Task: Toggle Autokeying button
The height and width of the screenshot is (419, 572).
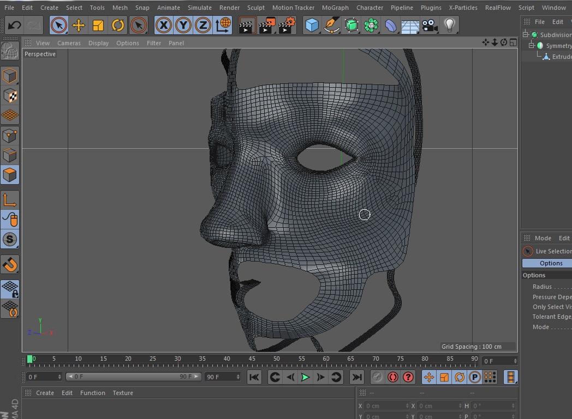Action: [393, 377]
